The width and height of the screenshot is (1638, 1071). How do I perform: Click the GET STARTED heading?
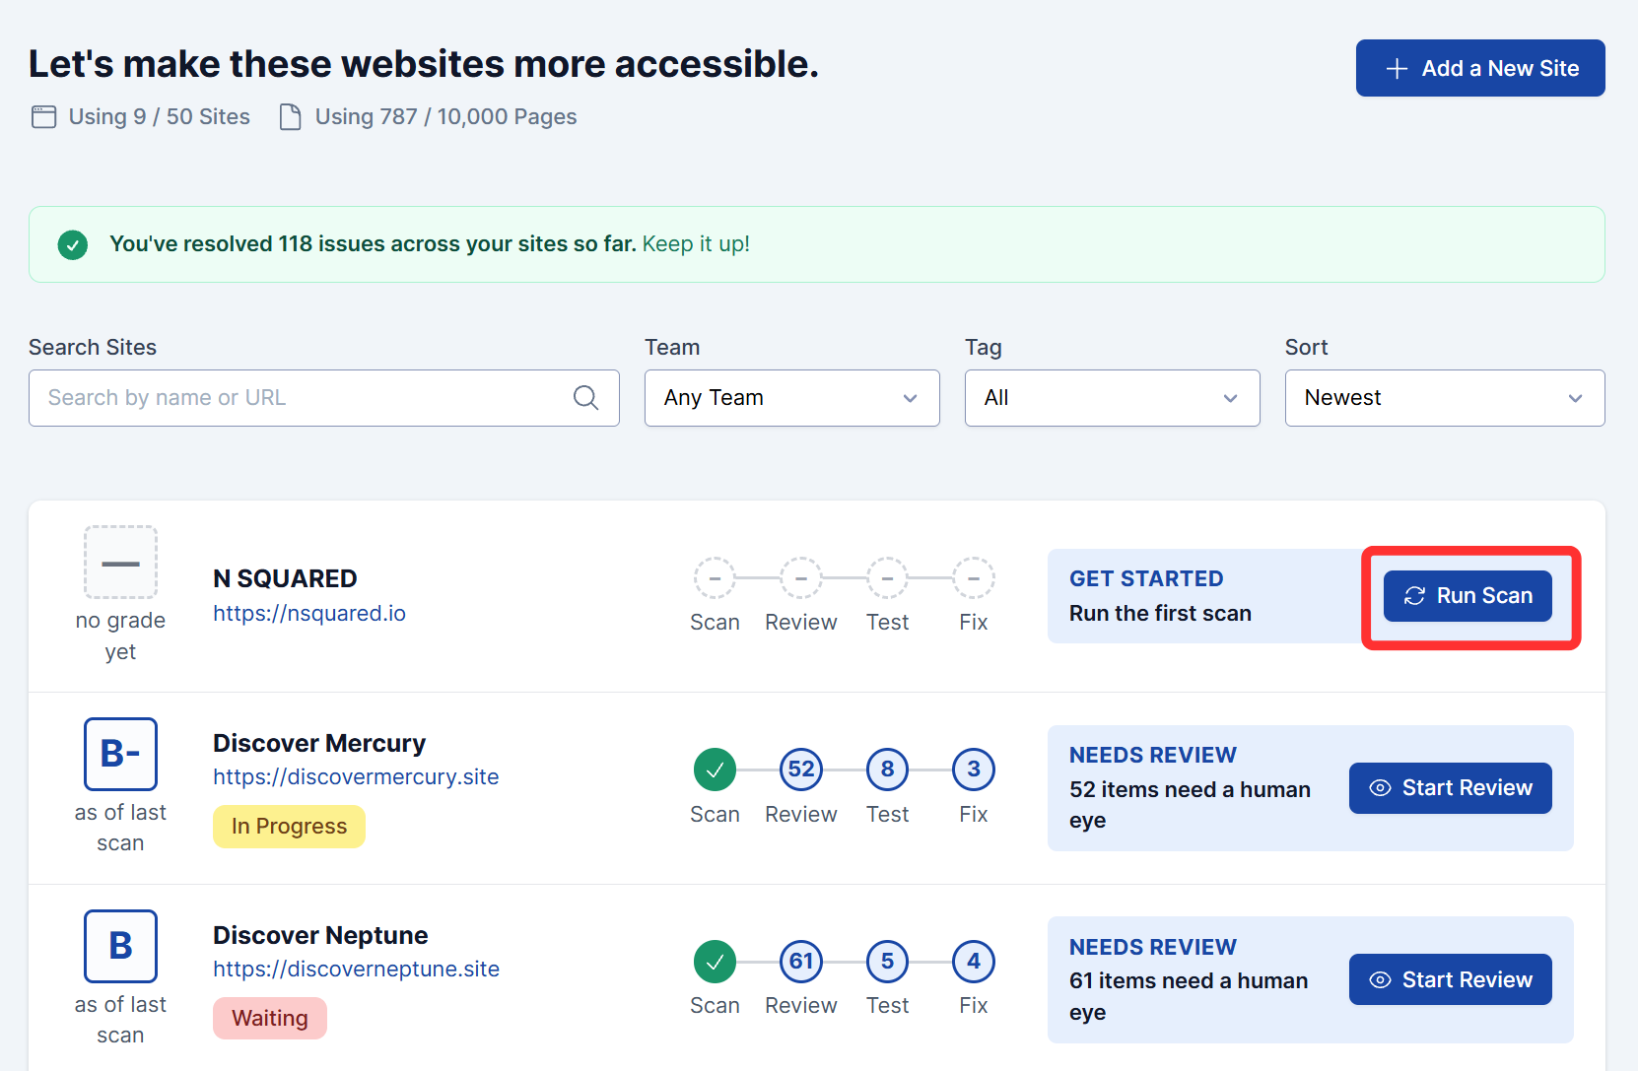point(1146,578)
